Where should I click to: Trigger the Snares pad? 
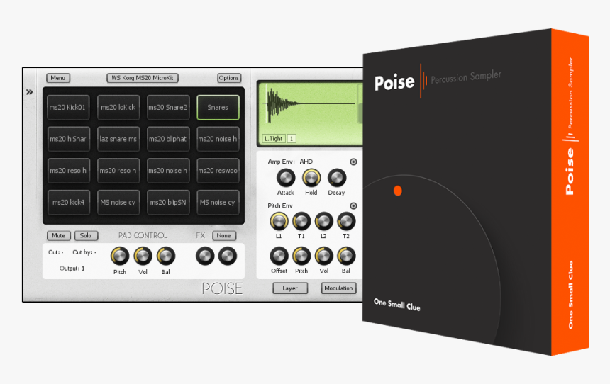pos(218,108)
